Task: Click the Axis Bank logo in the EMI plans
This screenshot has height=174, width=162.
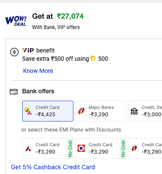Action: pos(28,148)
